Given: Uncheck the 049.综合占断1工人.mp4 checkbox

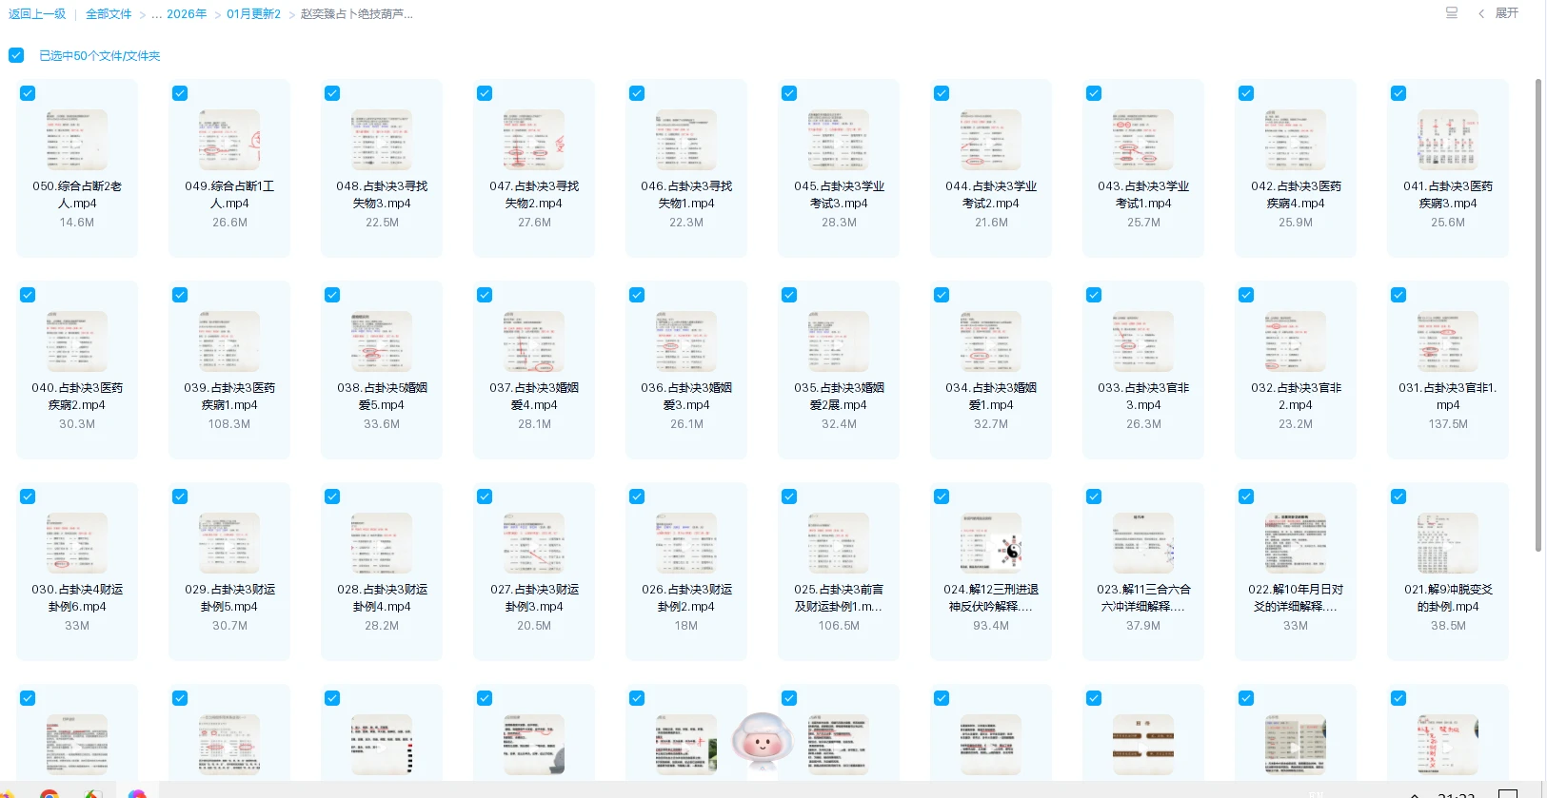Looking at the screenshot, I should [180, 93].
